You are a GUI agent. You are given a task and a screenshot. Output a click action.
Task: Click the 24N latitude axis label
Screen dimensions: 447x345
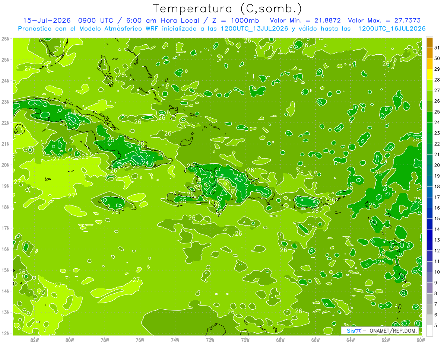[6, 81]
